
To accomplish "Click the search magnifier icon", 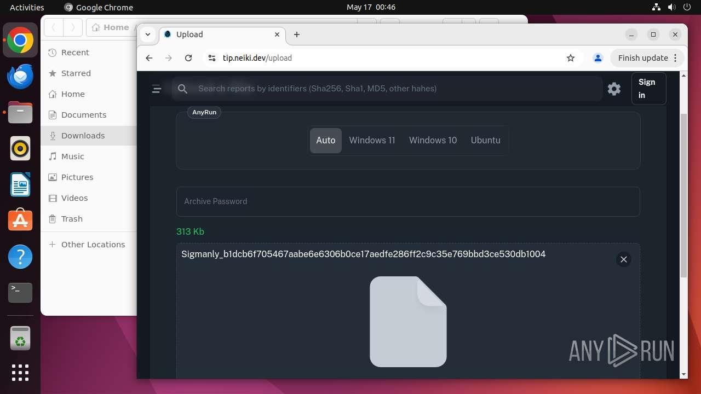I will point(183,89).
